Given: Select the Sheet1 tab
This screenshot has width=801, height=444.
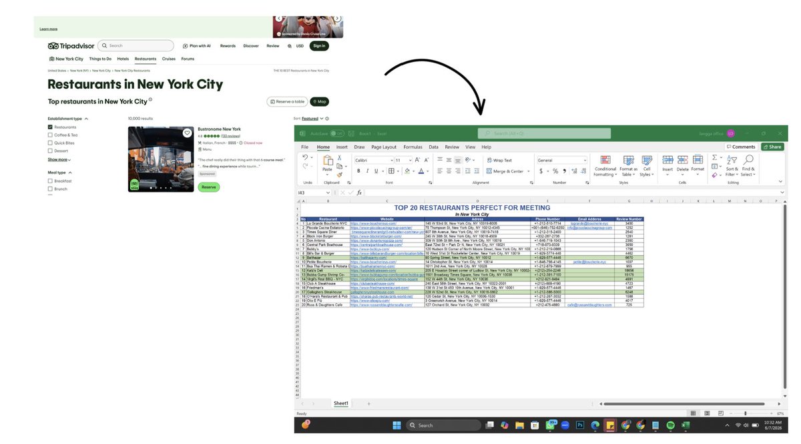Looking at the screenshot, I should pyautogui.click(x=341, y=403).
